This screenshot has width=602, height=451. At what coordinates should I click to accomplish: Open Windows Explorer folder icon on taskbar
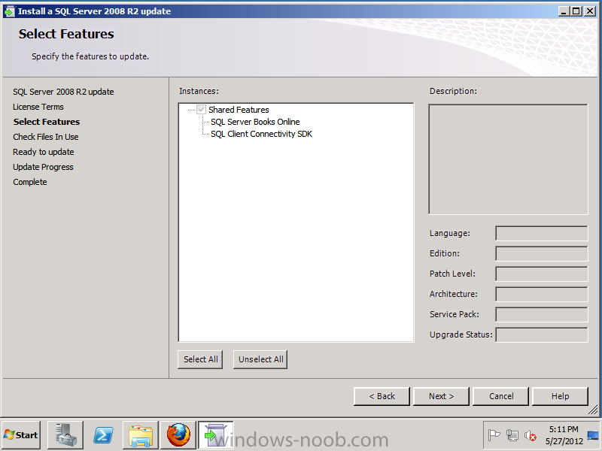(x=141, y=435)
